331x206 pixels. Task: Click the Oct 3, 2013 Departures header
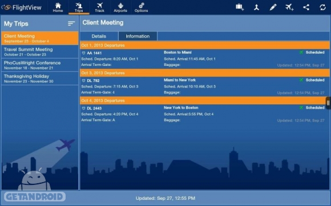(204, 73)
